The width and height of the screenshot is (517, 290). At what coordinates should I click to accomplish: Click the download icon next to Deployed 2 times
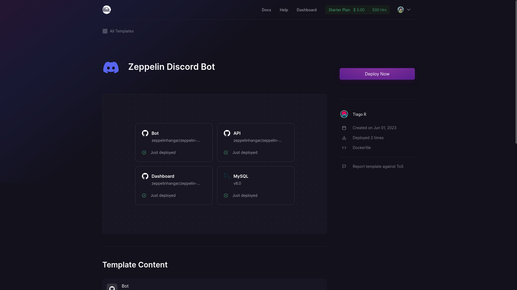click(x=344, y=138)
